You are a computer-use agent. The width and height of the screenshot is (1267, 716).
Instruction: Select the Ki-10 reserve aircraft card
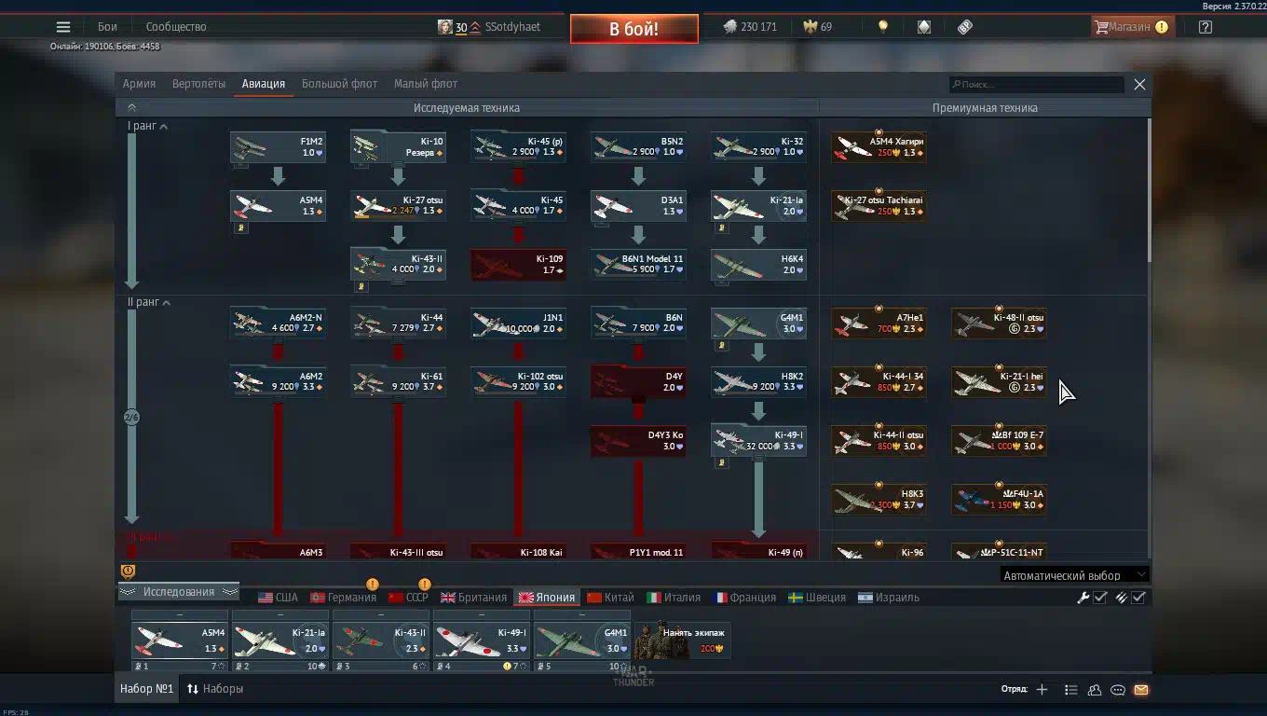(x=398, y=147)
